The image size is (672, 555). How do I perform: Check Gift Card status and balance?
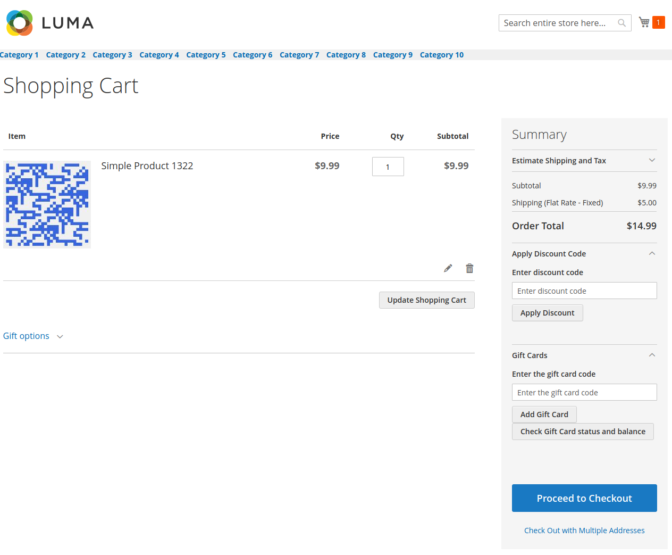[x=583, y=432]
